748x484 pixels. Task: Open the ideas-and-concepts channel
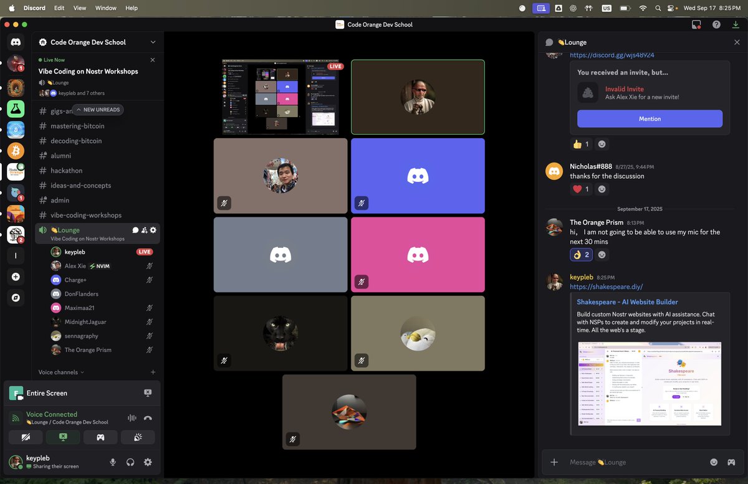pos(97,186)
